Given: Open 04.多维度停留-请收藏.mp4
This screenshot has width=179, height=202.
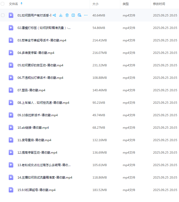Looking at the screenshot, I should click(36, 53).
